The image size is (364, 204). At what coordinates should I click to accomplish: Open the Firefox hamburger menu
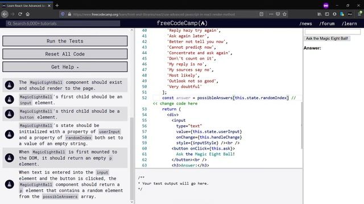click(x=359, y=14)
